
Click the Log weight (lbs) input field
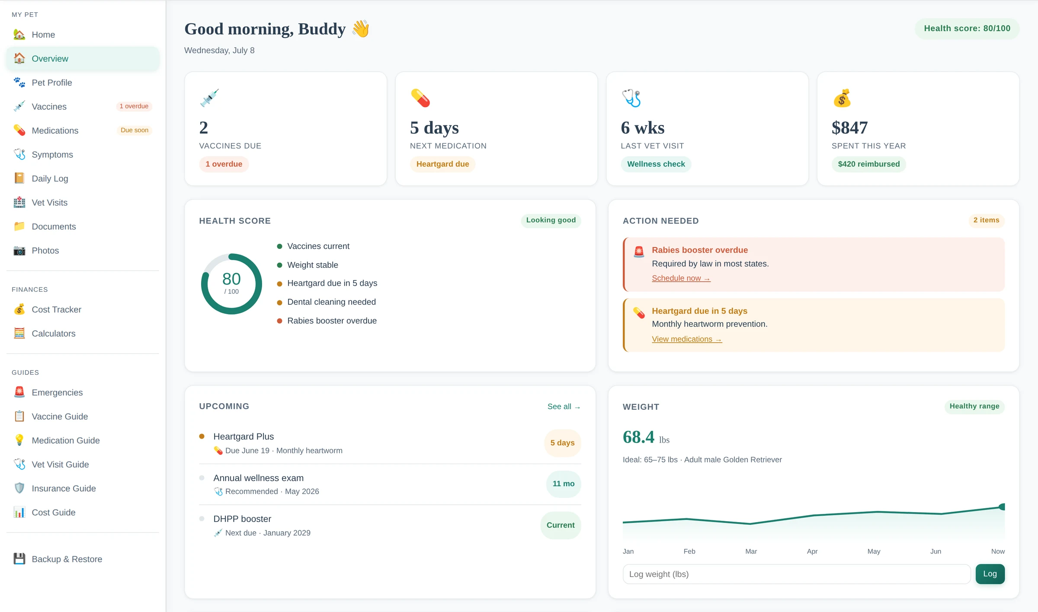click(x=797, y=574)
